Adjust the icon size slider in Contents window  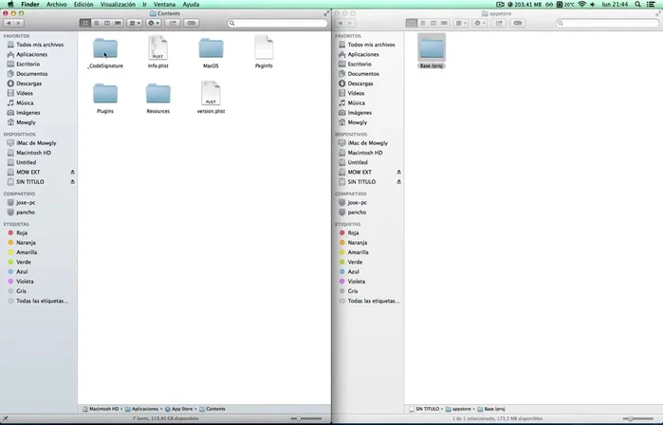point(299,418)
